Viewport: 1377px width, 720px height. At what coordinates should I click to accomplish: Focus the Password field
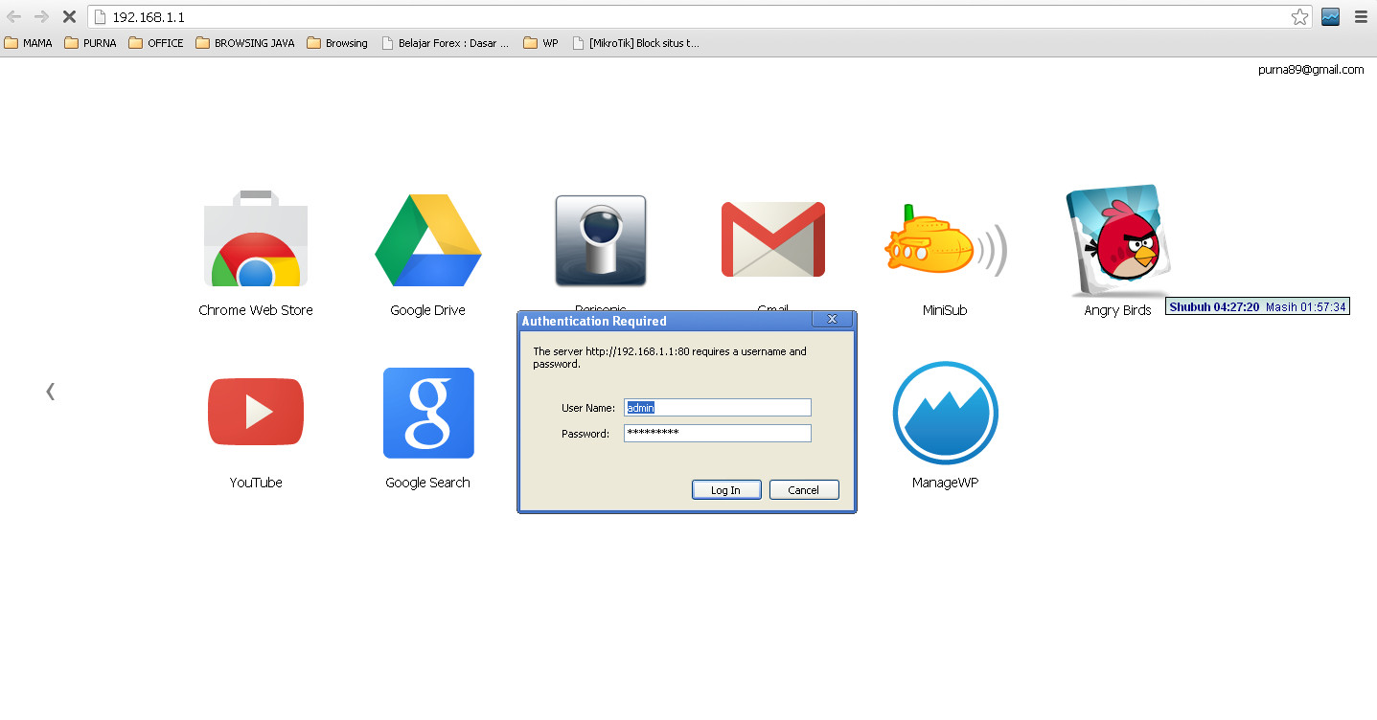click(x=718, y=433)
